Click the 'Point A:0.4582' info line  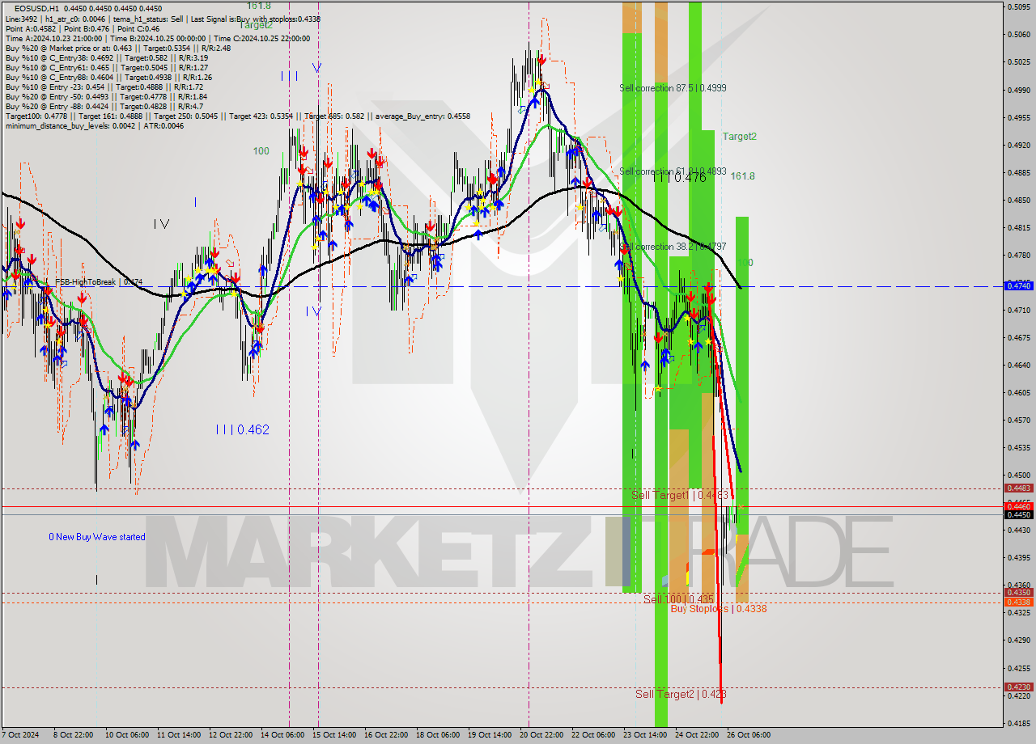(83, 28)
